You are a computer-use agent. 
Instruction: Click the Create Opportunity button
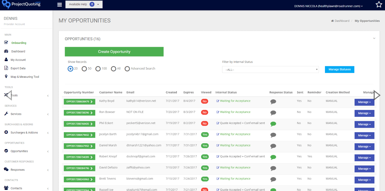click(114, 52)
